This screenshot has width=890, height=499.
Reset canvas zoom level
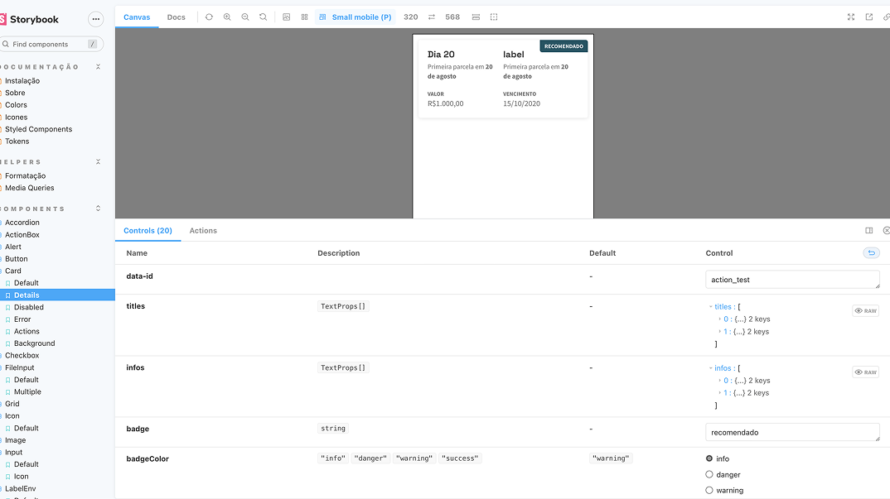tap(264, 17)
